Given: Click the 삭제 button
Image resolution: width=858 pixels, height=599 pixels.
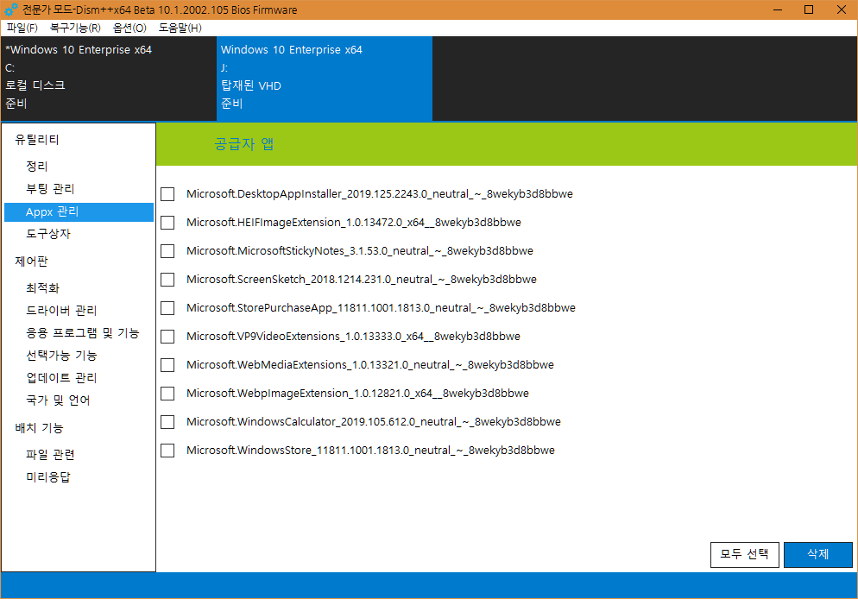Looking at the screenshot, I should 818,555.
